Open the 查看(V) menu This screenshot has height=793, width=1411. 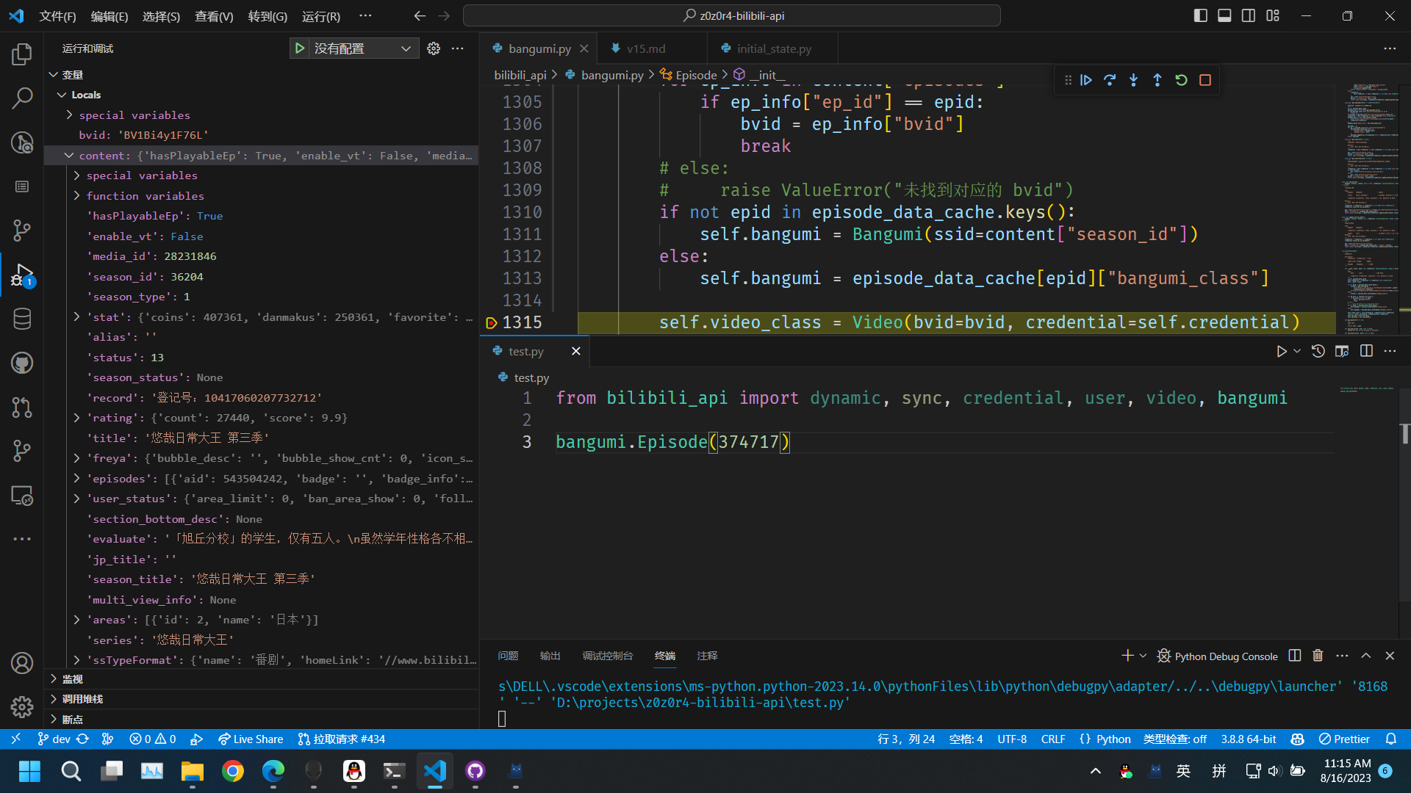213,15
